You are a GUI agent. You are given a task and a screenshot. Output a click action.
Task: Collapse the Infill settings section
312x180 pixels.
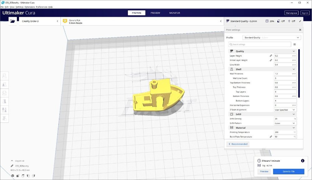(263, 114)
